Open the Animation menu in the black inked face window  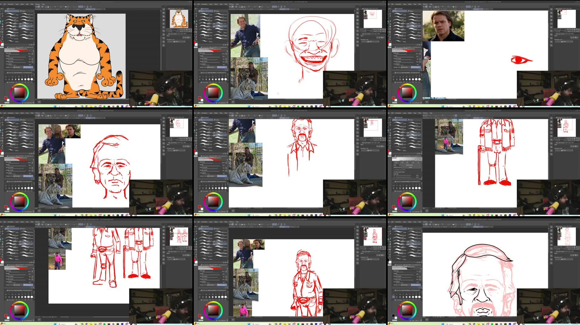[398, 222]
